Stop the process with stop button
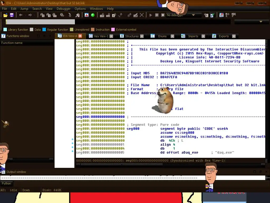 [x=163, y=15]
